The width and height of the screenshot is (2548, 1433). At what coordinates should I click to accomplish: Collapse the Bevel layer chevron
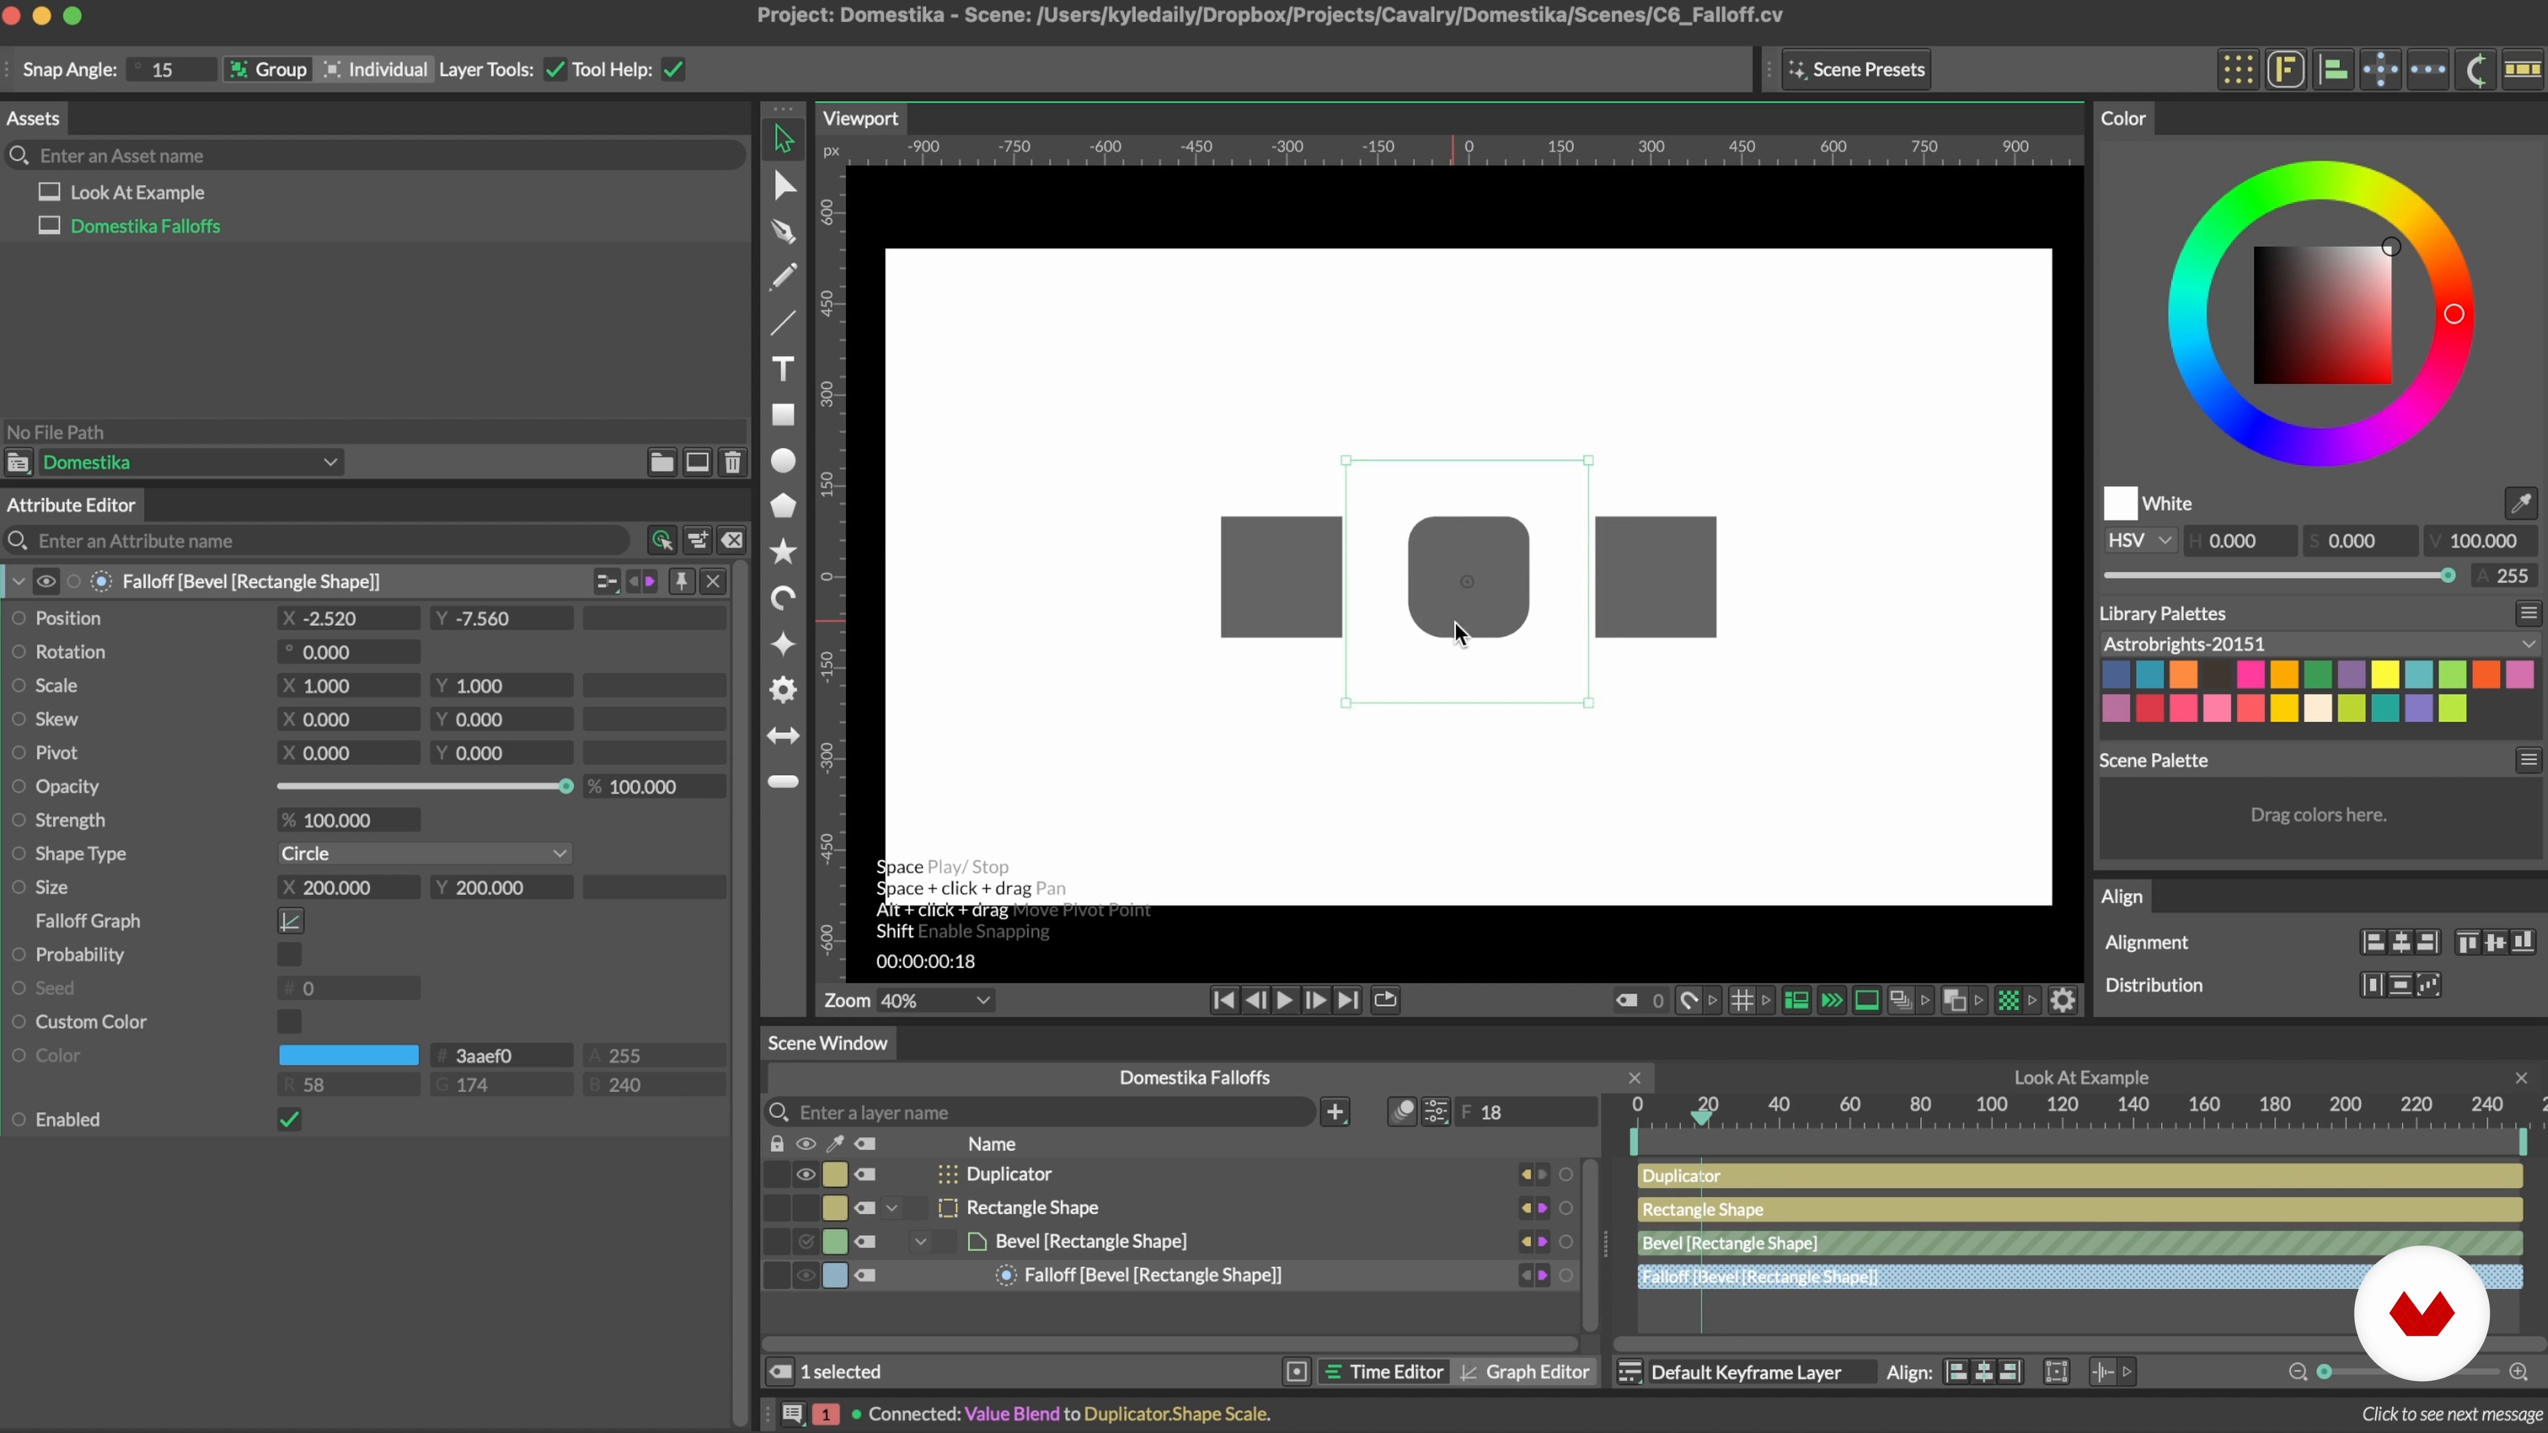[921, 1242]
